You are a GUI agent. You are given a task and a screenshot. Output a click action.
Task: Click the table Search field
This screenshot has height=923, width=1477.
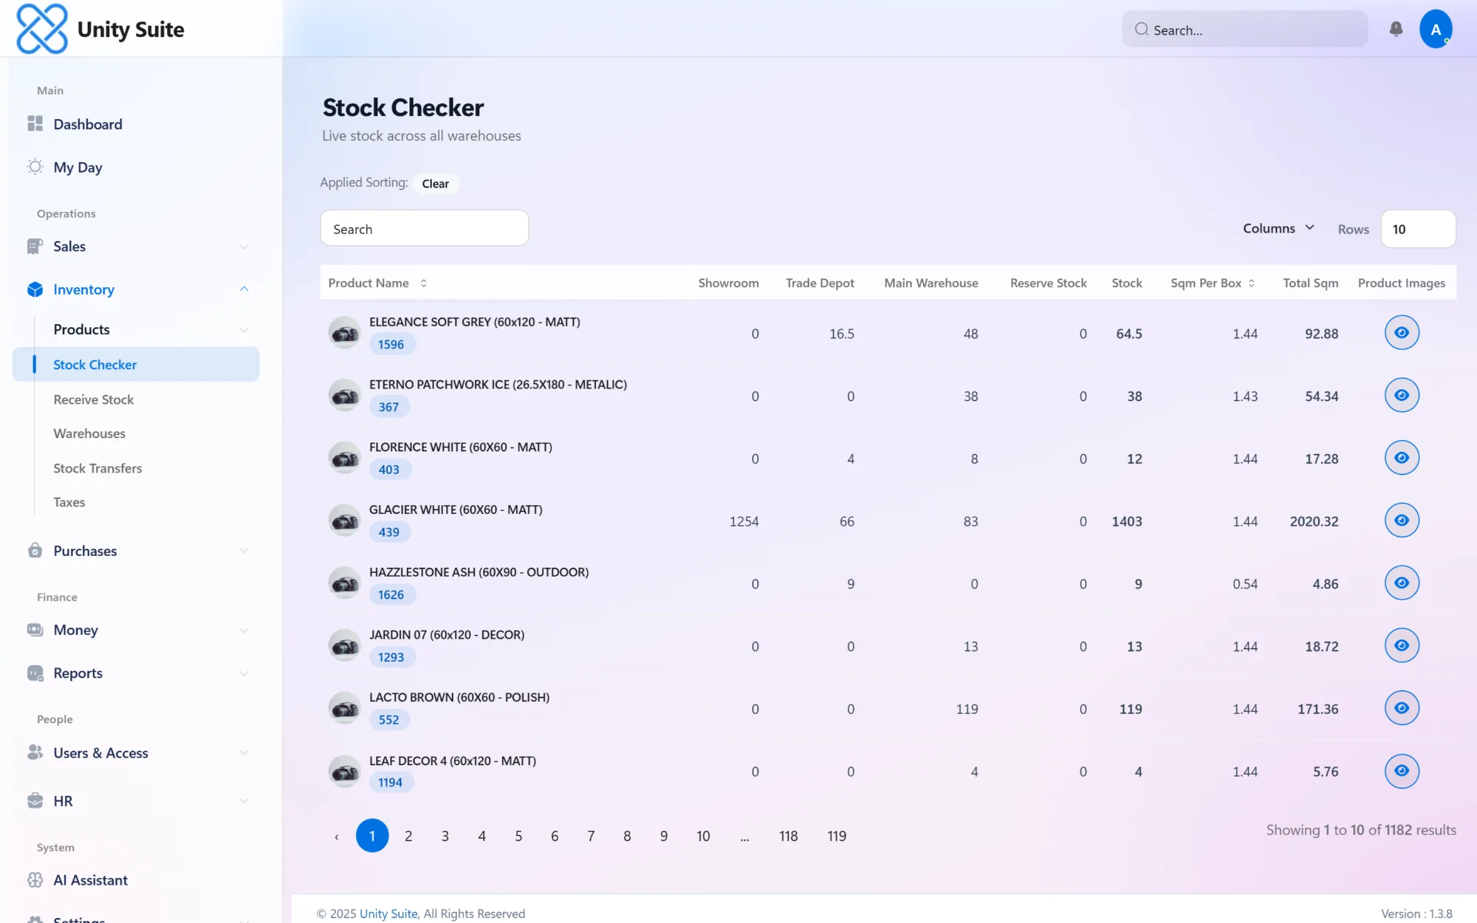(x=425, y=229)
